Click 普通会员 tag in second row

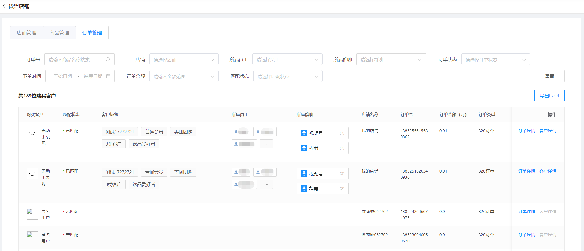(154, 172)
